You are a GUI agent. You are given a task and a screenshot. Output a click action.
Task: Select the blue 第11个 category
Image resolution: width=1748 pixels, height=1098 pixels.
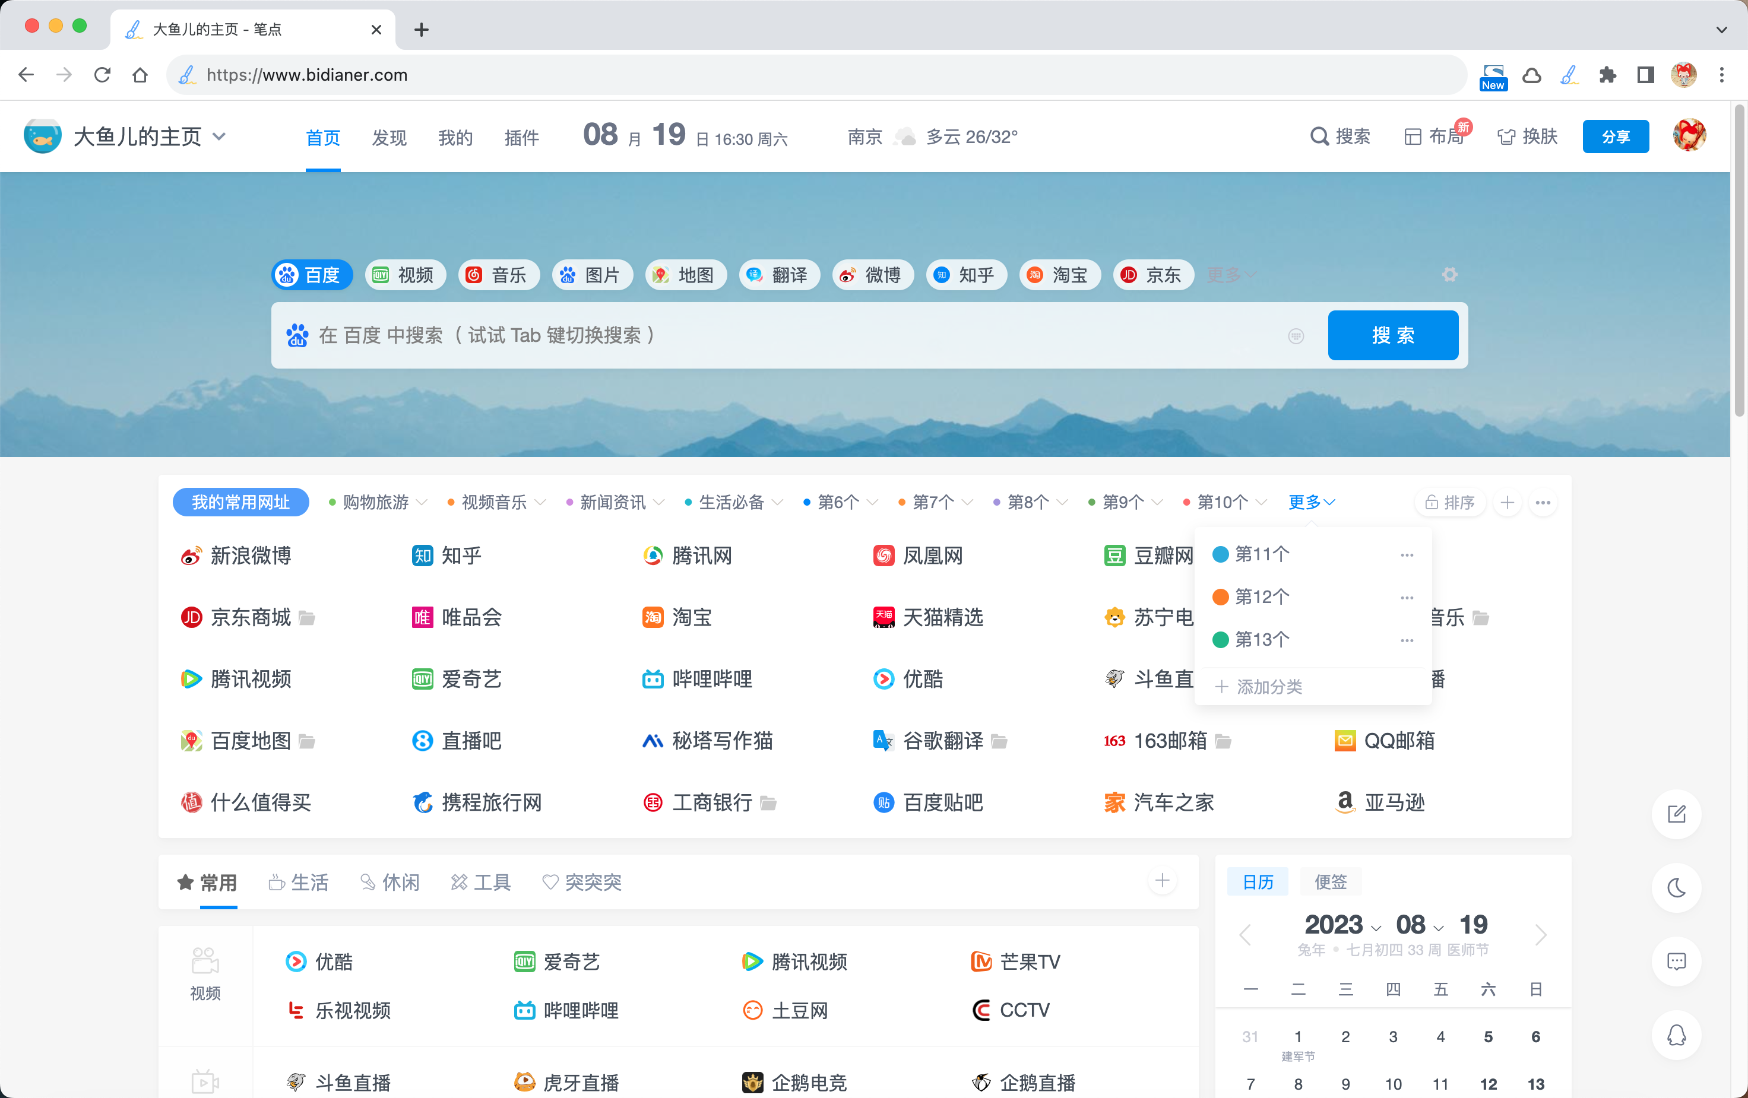[x=1252, y=554]
